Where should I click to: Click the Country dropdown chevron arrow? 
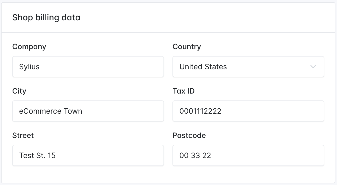click(313, 67)
